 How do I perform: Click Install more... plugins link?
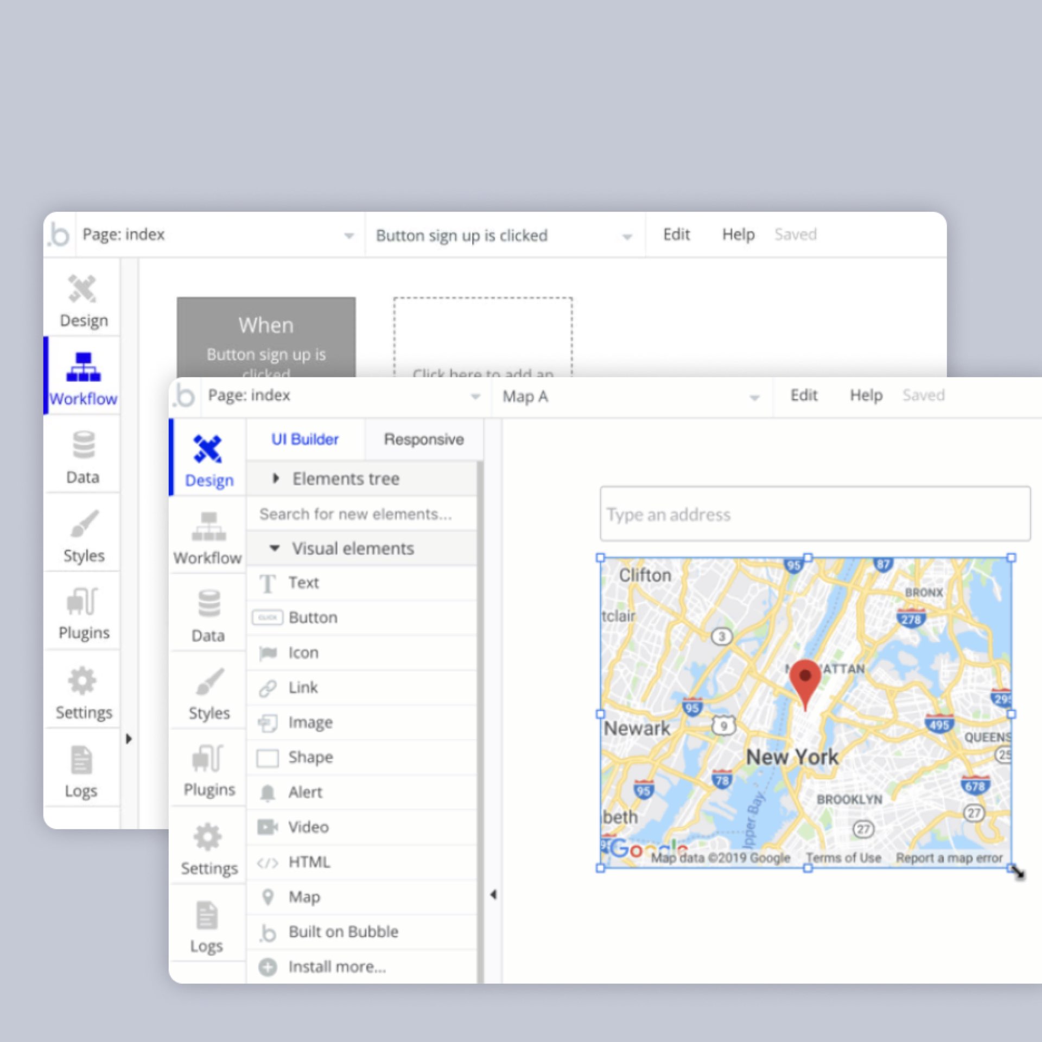[336, 967]
